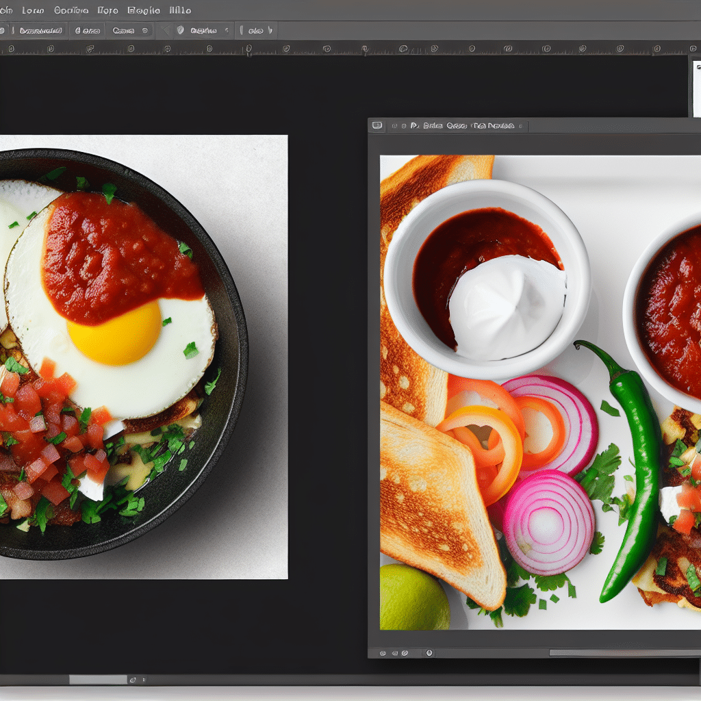Click the left-pointing arrow in options bar
This screenshot has width=701, height=701.
(x=164, y=30)
